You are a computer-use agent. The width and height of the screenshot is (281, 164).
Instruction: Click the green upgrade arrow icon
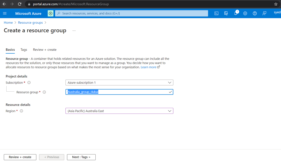(50, 13)
